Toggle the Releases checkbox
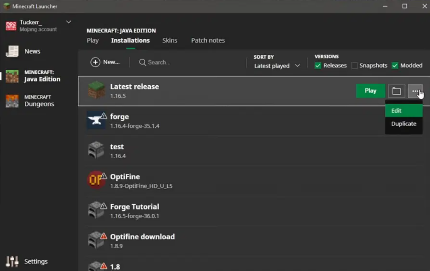Image resolution: width=430 pixels, height=271 pixels. (318, 66)
